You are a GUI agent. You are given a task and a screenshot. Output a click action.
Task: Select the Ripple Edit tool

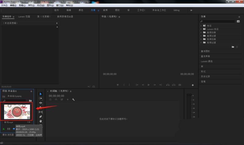click(41, 103)
